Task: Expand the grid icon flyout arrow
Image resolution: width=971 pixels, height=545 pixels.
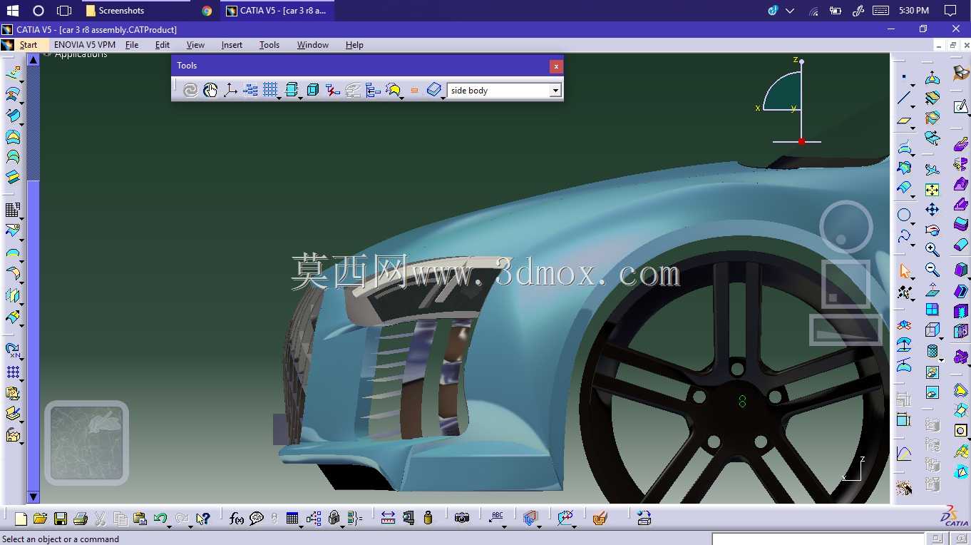Action: [279, 97]
